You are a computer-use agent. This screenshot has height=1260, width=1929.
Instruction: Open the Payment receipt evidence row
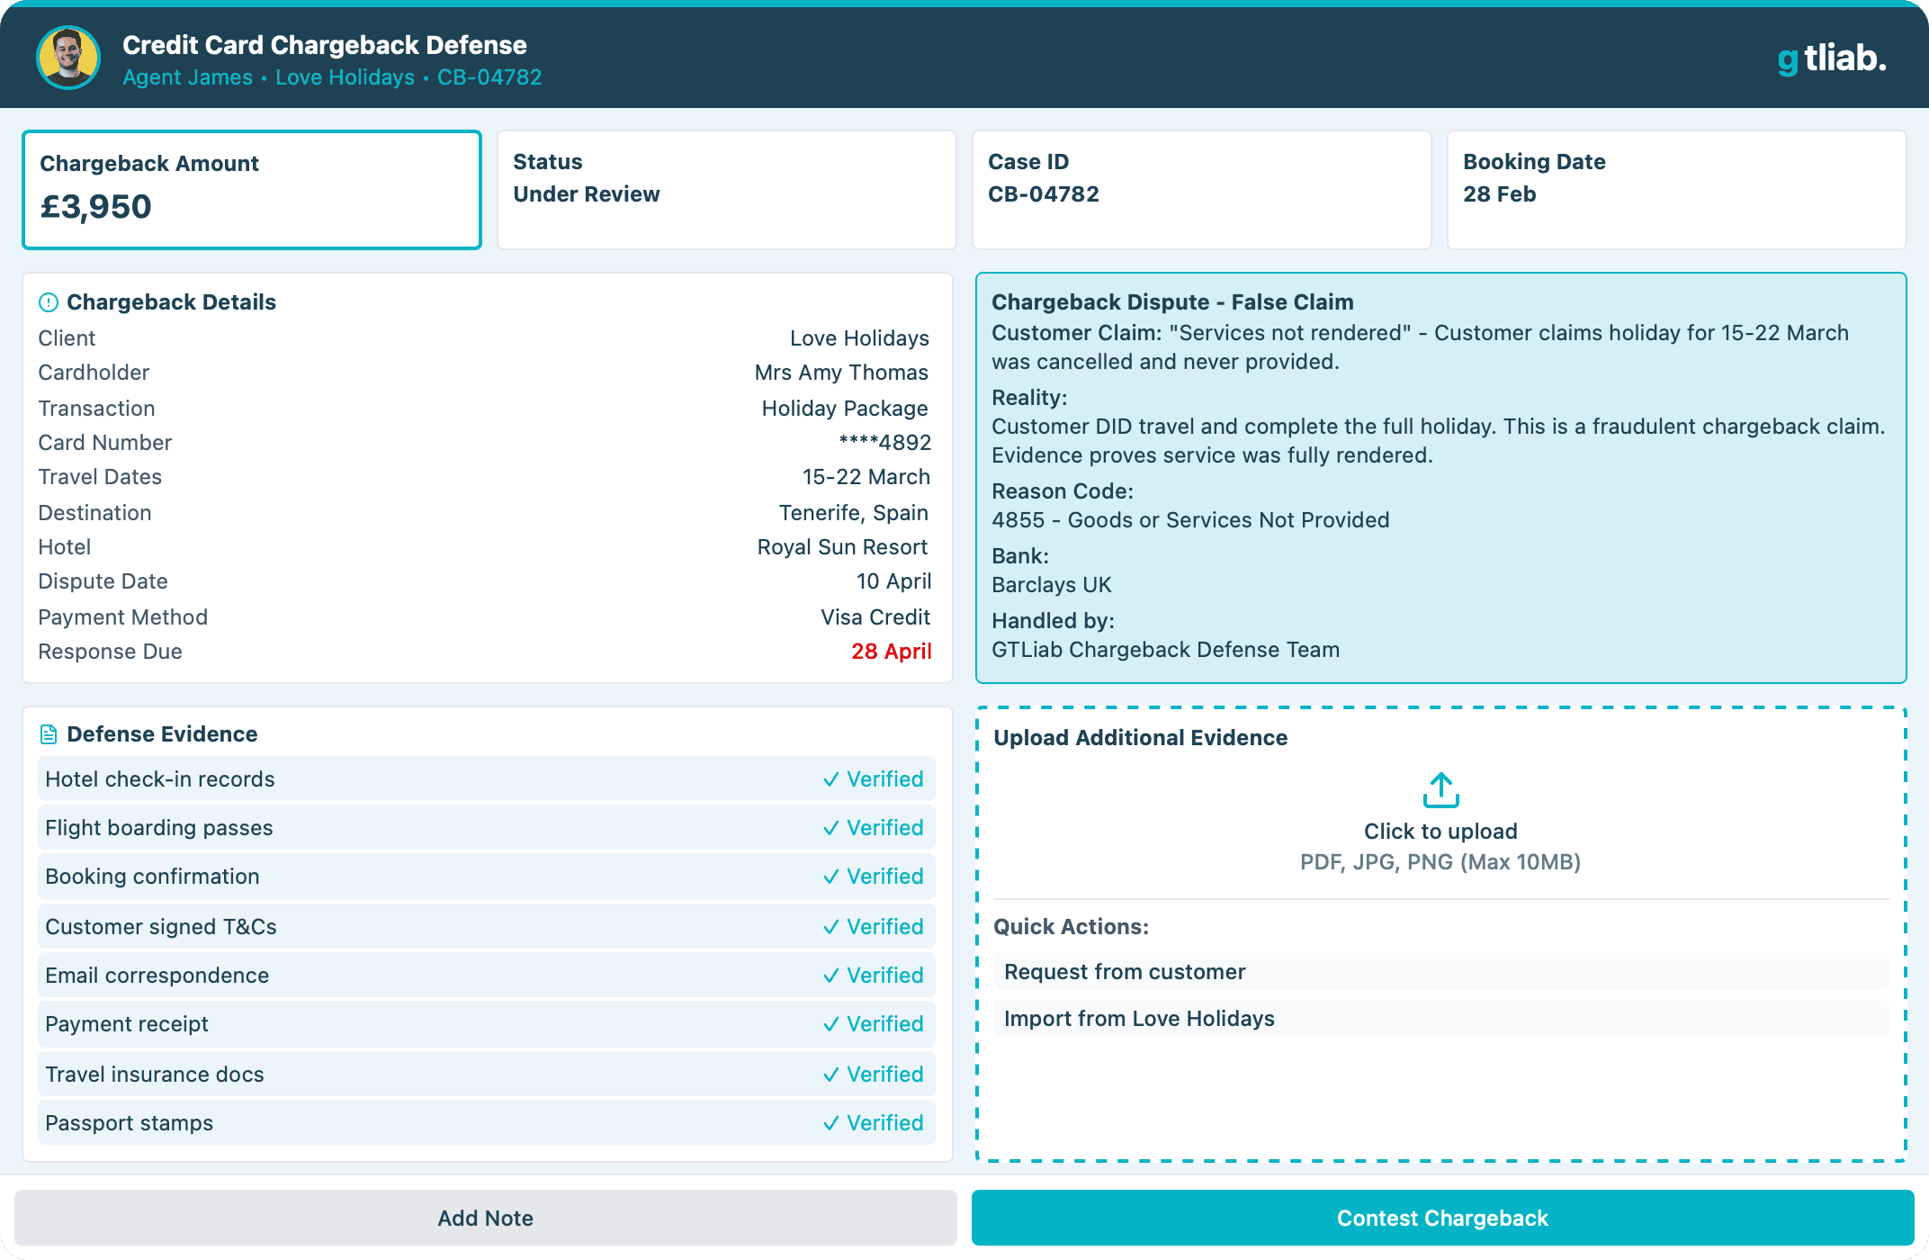486,1024
